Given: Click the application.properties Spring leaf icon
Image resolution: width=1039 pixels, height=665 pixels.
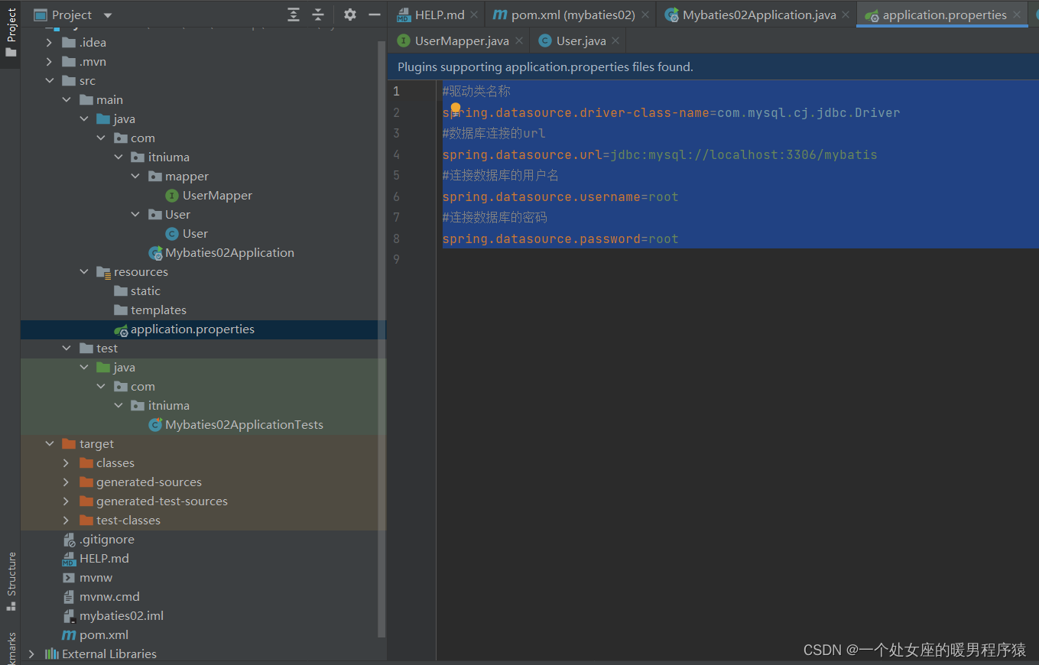Looking at the screenshot, I should pyautogui.click(x=121, y=329).
